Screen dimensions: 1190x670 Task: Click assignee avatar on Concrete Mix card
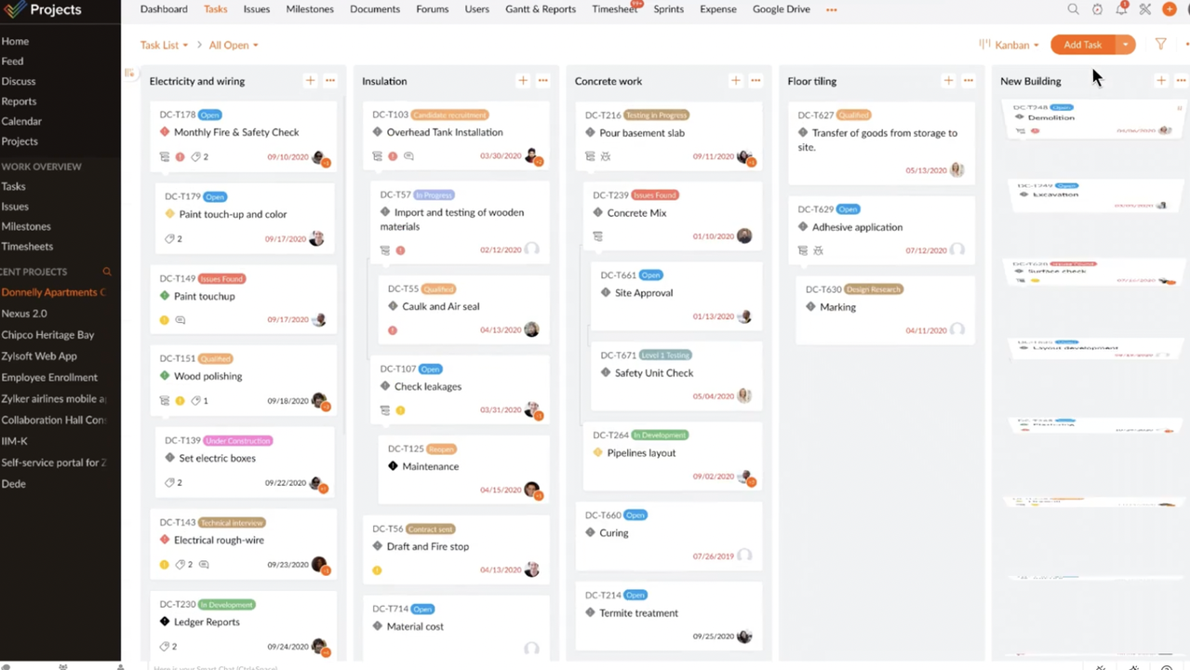744,236
